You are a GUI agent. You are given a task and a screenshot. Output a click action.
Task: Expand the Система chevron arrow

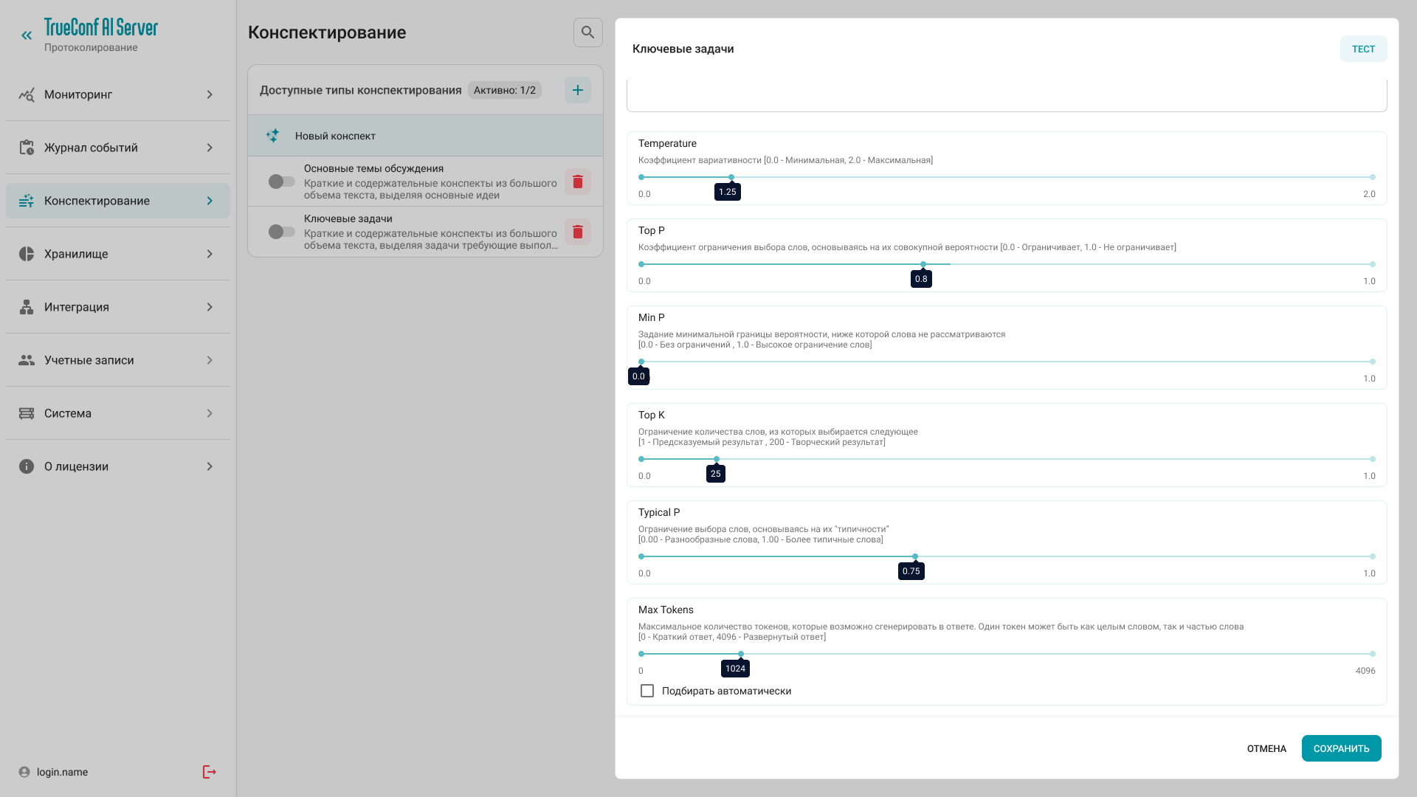click(x=210, y=413)
